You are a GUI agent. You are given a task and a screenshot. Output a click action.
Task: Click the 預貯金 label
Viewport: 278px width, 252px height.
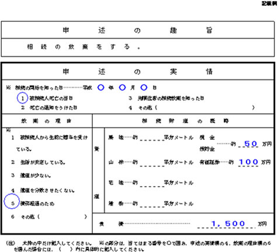[x=207, y=149]
